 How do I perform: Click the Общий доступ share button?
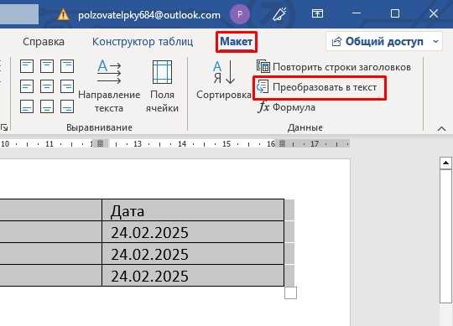(x=378, y=42)
